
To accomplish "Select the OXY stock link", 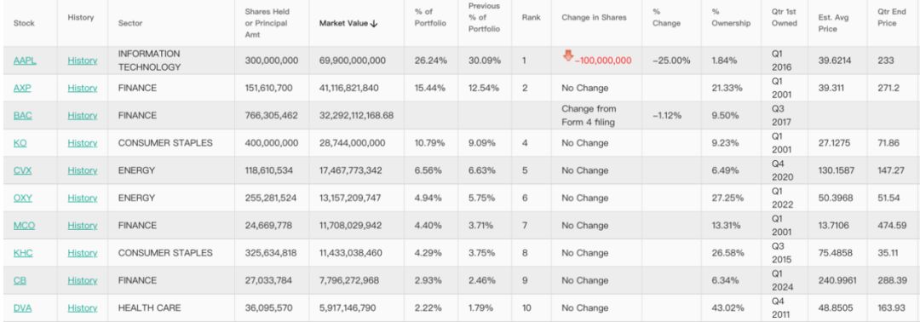I will (x=23, y=198).
